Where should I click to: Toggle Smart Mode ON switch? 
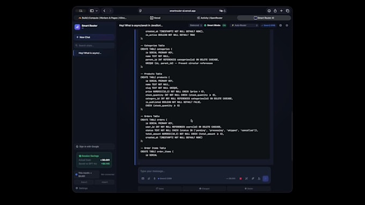pyautogui.click(x=224, y=25)
